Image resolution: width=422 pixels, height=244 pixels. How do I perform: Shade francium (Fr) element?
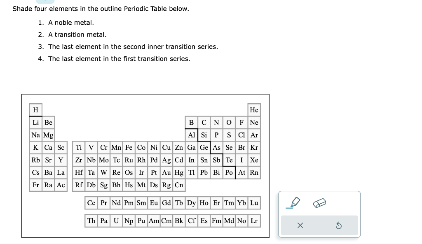pos(35,185)
